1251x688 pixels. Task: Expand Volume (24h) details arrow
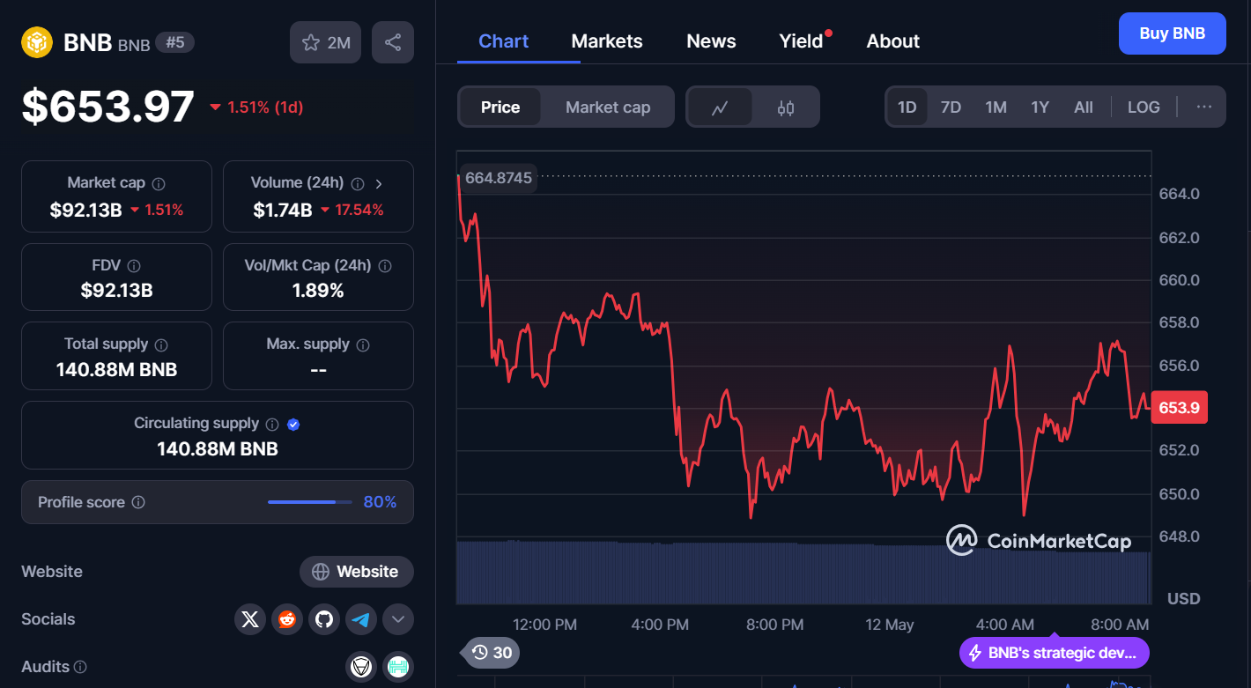pos(379,183)
